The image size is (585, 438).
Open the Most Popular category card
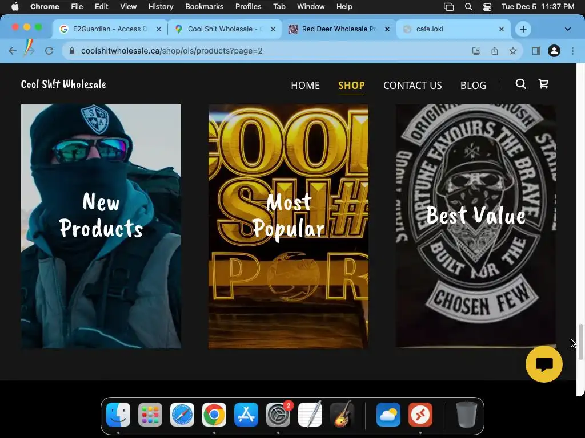288,226
